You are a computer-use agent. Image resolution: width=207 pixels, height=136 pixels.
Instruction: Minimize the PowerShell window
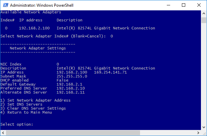pyautogui.click(x=168, y=5)
